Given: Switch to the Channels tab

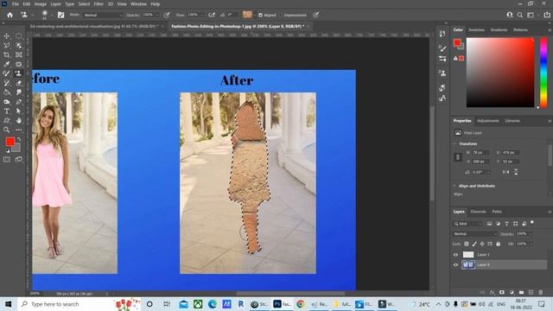Looking at the screenshot, I should (478, 212).
